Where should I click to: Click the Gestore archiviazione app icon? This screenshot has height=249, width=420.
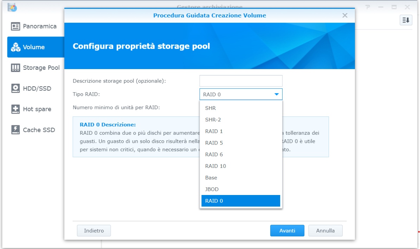(12, 7)
